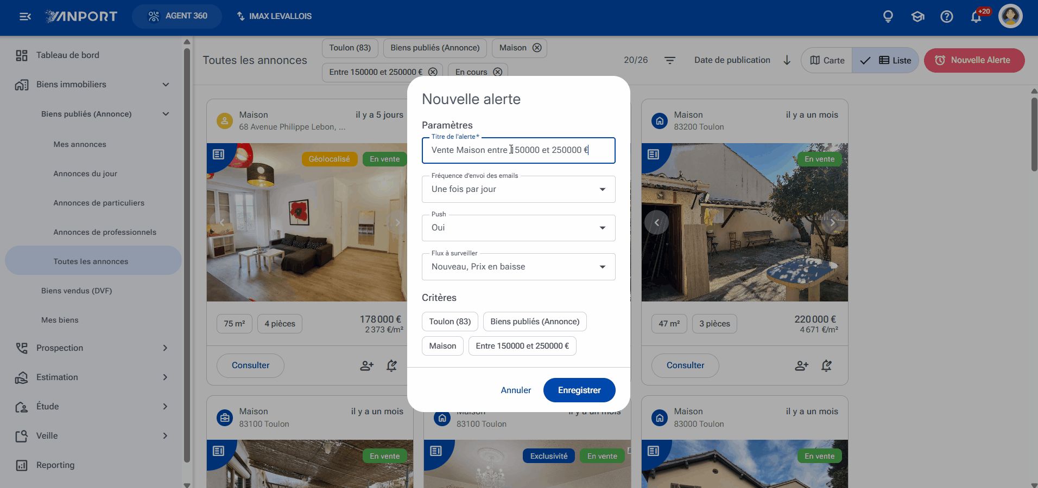Collapse the Biens publiés (Annonce) submenu
This screenshot has width=1038, height=488.
coord(166,114)
